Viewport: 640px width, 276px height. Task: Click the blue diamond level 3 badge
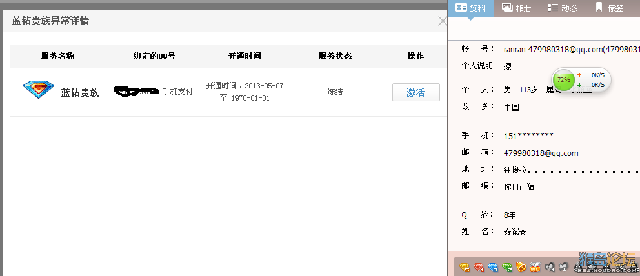point(493,268)
